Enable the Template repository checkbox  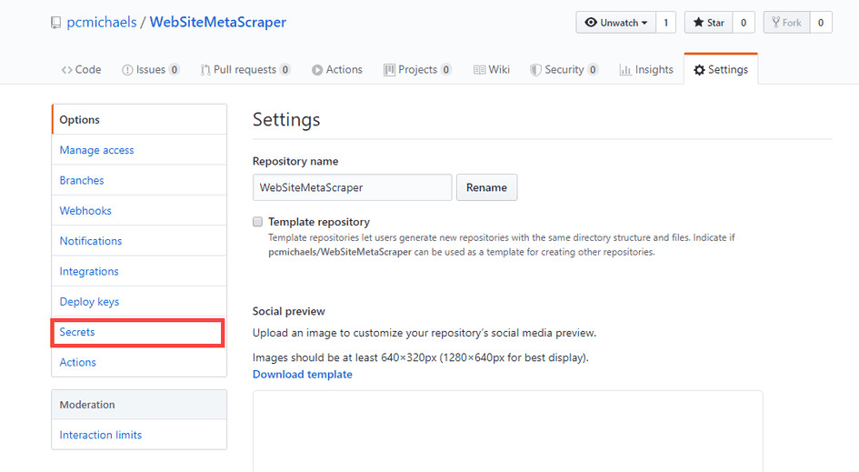click(257, 222)
